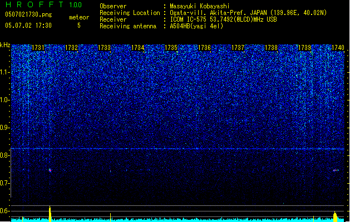Click the 1.0 kHz axis label
The width and height of the screenshot is (350, 222).
coord(5,100)
